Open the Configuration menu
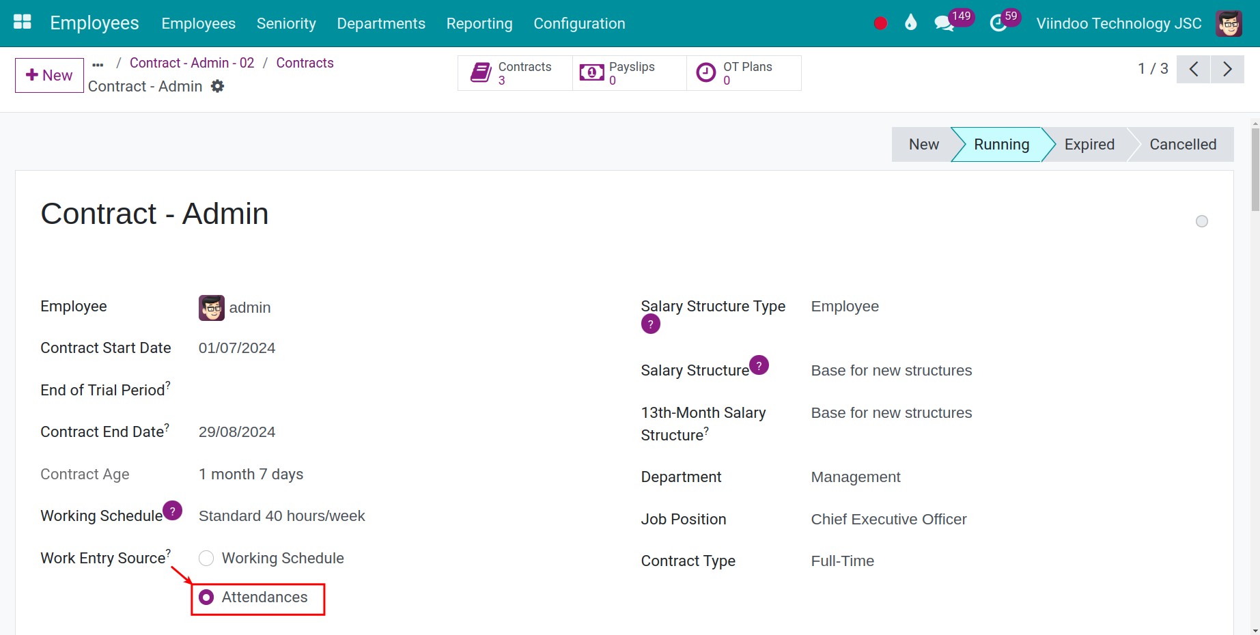This screenshot has height=635, width=1260. tap(579, 23)
